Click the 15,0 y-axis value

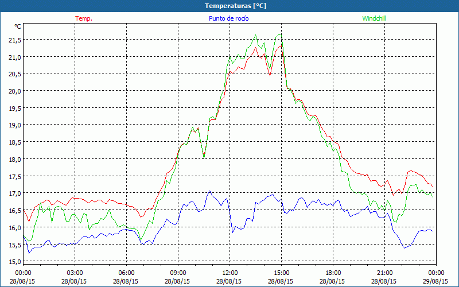(15, 262)
